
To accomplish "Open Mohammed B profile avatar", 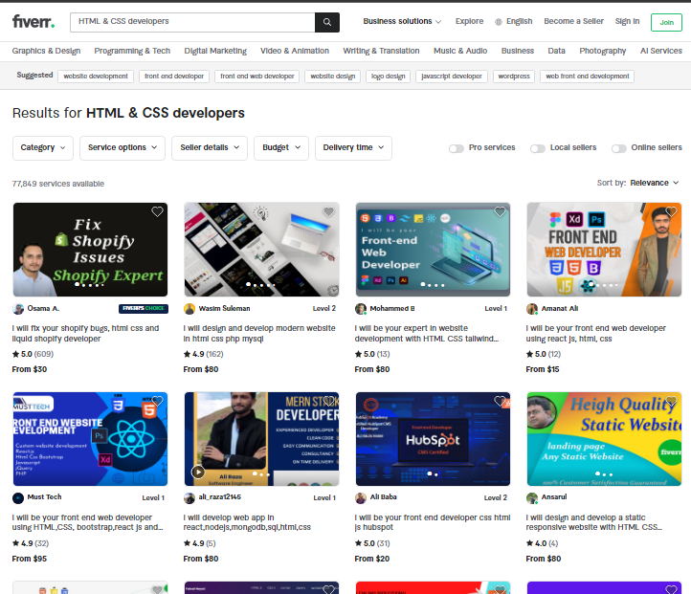I will pos(361,309).
